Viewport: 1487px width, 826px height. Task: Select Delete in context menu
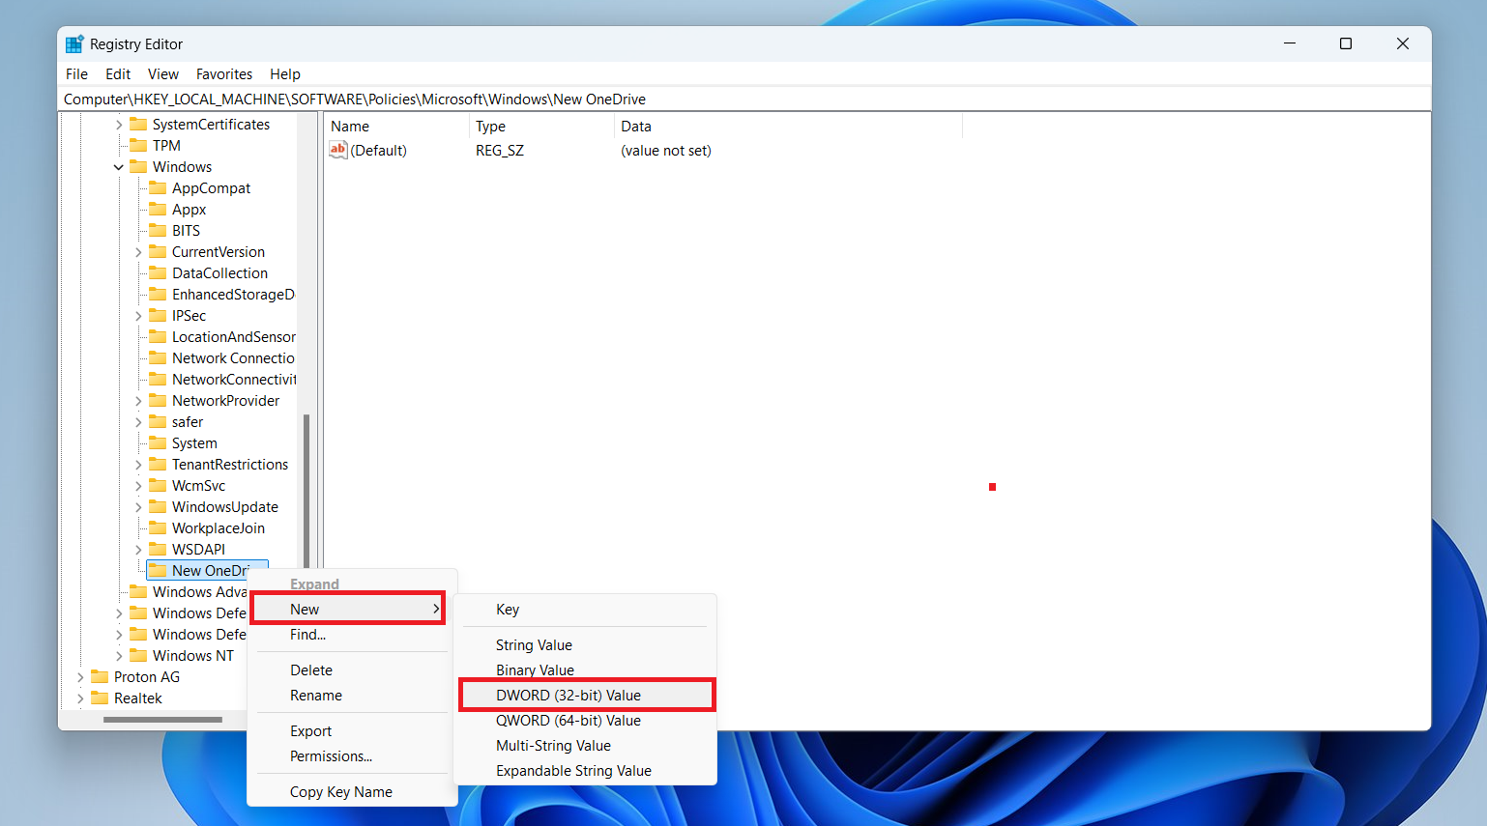tap(352, 670)
